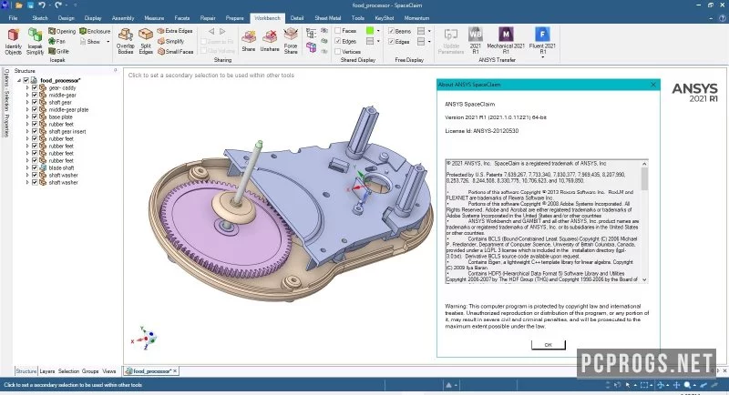The height and width of the screenshot is (395, 729).
Task: Select the Grille tool
Action: point(58,51)
